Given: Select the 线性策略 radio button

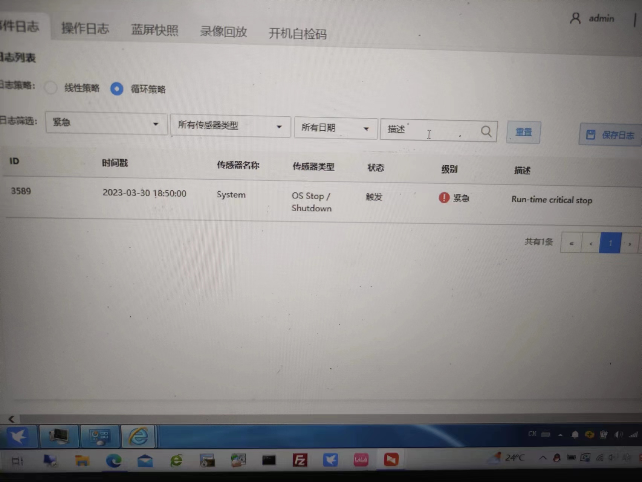Looking at the screenshot, I should click(50, 87).
